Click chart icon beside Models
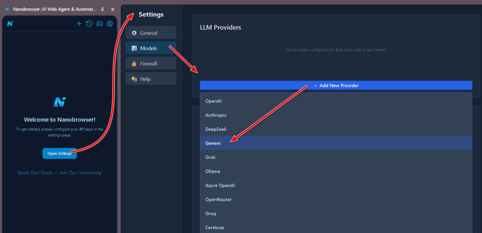The height and width of the screenshot is (233, 482). [x=134, y=48]
